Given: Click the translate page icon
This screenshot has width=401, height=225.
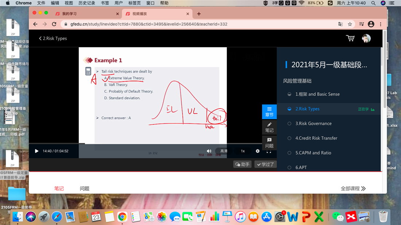Looking at the screenshot, I should (x=340, y=24).
